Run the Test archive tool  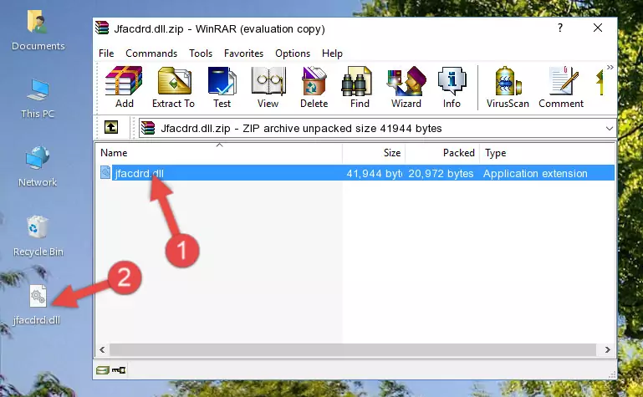[x=222, y=87]
